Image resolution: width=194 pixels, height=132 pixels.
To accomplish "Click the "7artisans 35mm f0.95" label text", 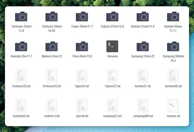I will point(52,29).
